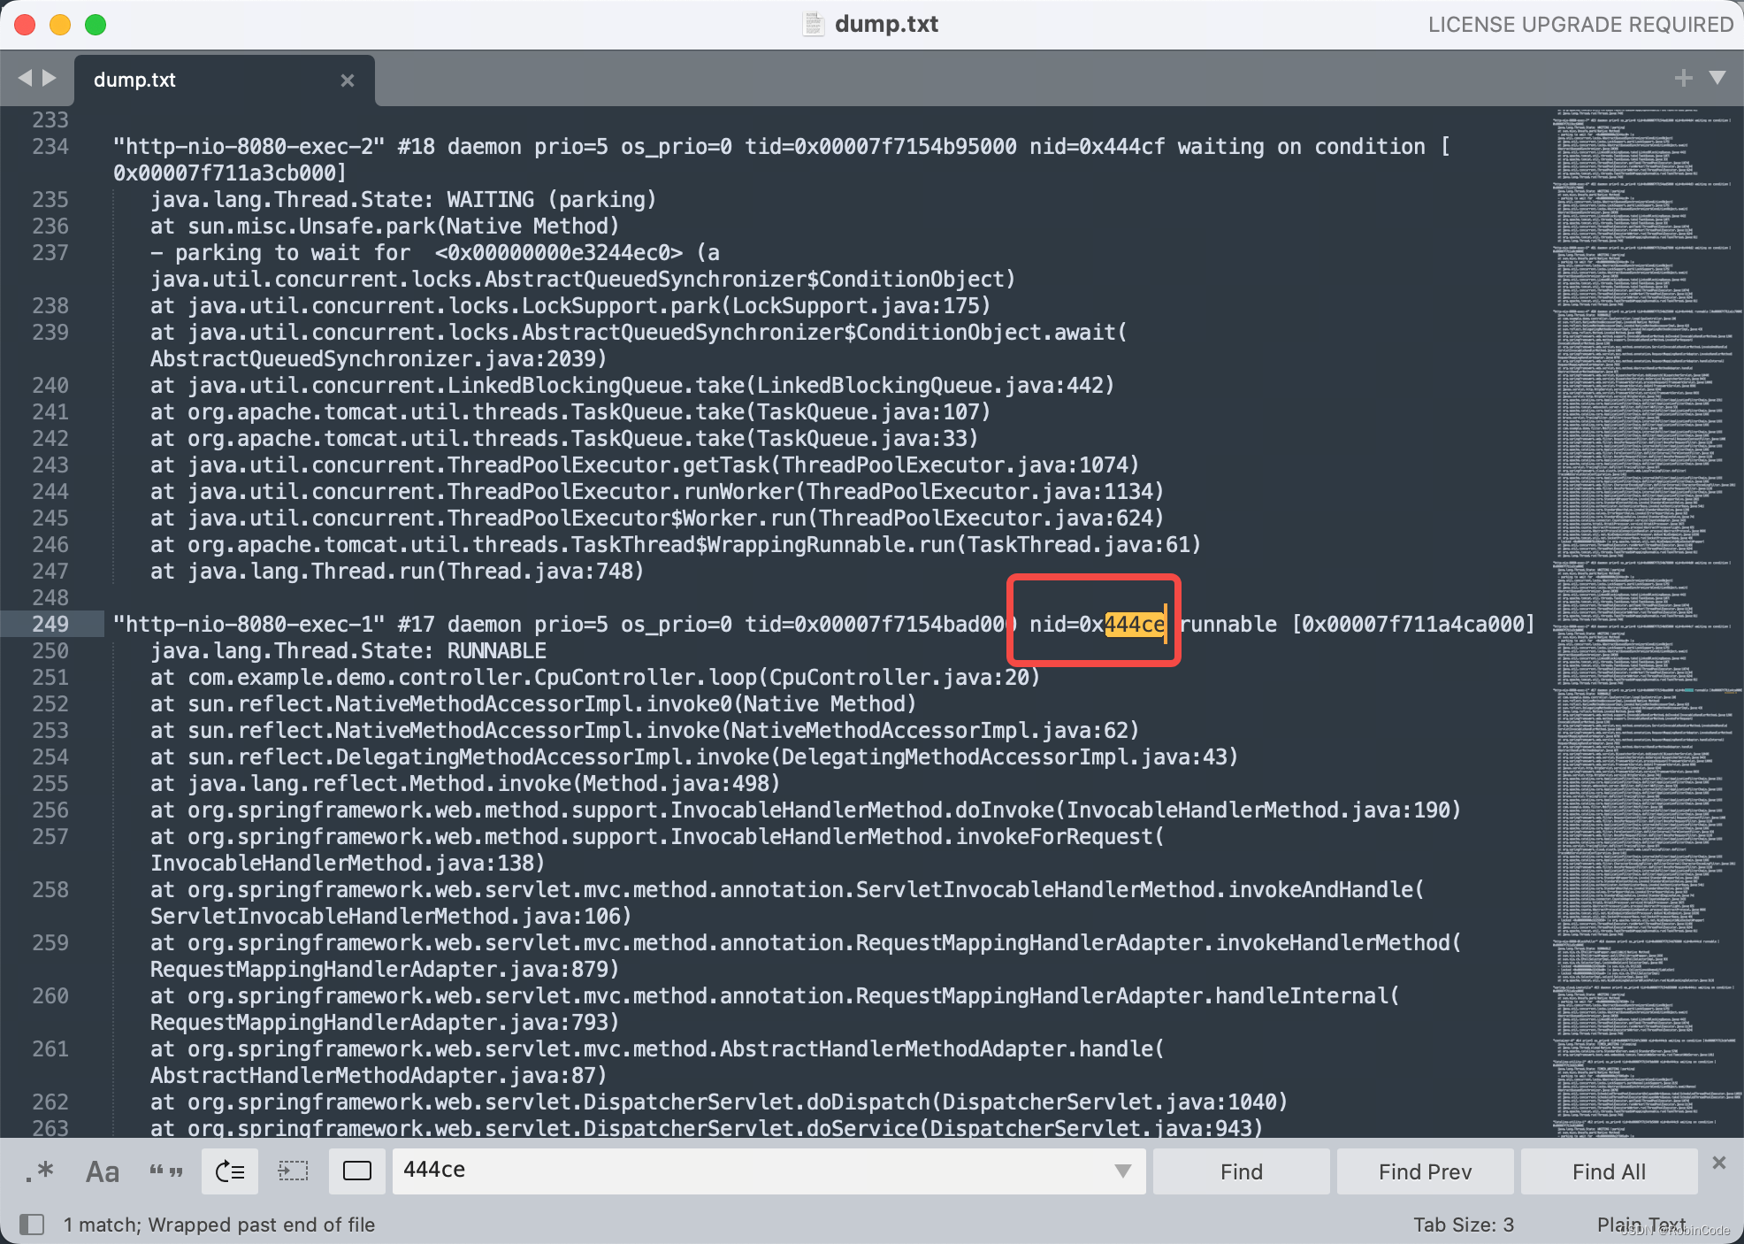This screenshot has width=1744, height=1244.
Task: Click the Find Prev button
Action: (1425, 1171)
